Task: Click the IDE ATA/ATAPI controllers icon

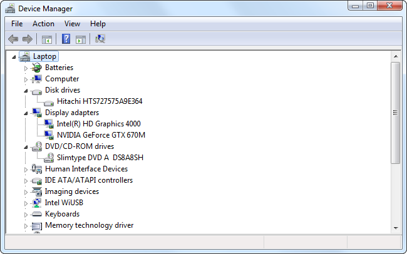Action: (x=36, y=181)
